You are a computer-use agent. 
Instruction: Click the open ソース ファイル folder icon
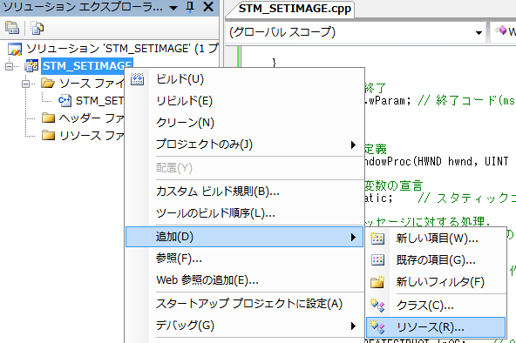[48, 83]
